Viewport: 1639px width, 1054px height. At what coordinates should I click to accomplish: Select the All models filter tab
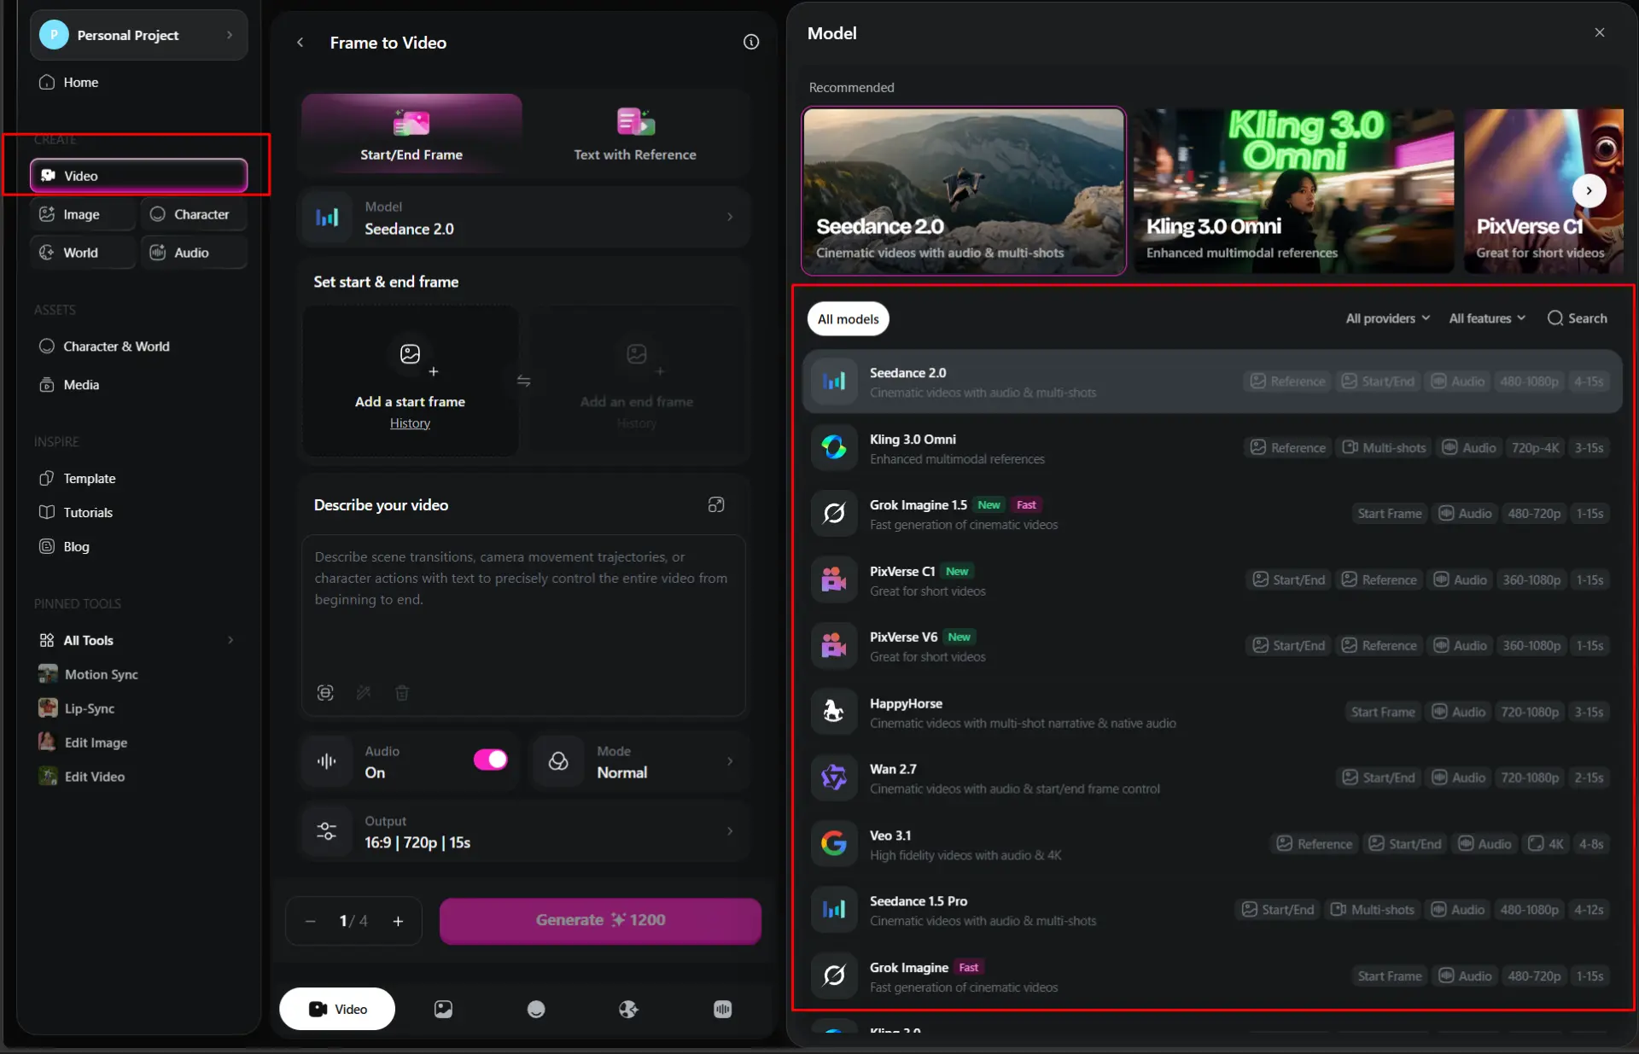tap(848, 319)
